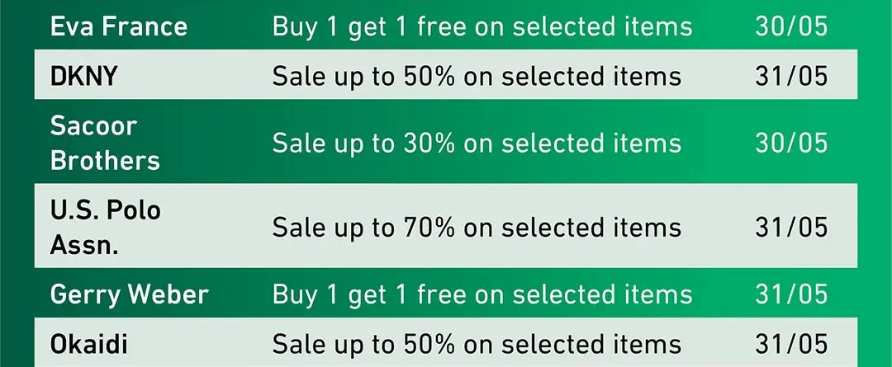Select the sale up to 70% offer text
892x367 pixels.
point(477,227)
